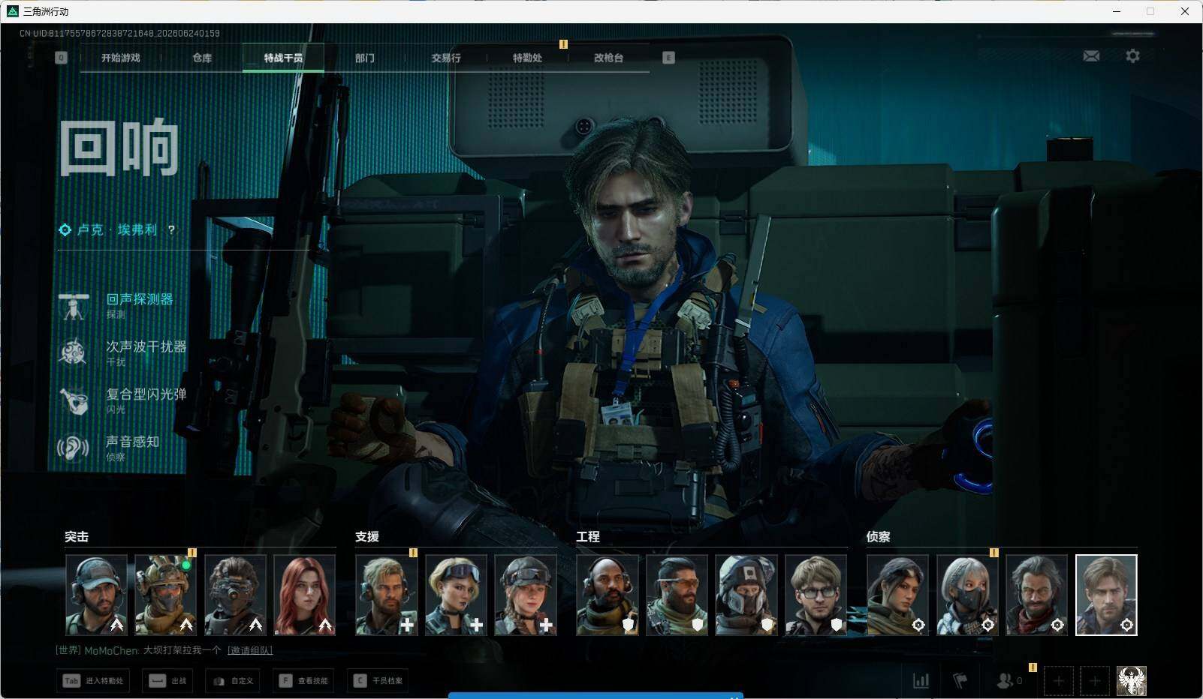Click the app logo in the title bar
Screen dimensions: 1203x699
pos(12,11)
